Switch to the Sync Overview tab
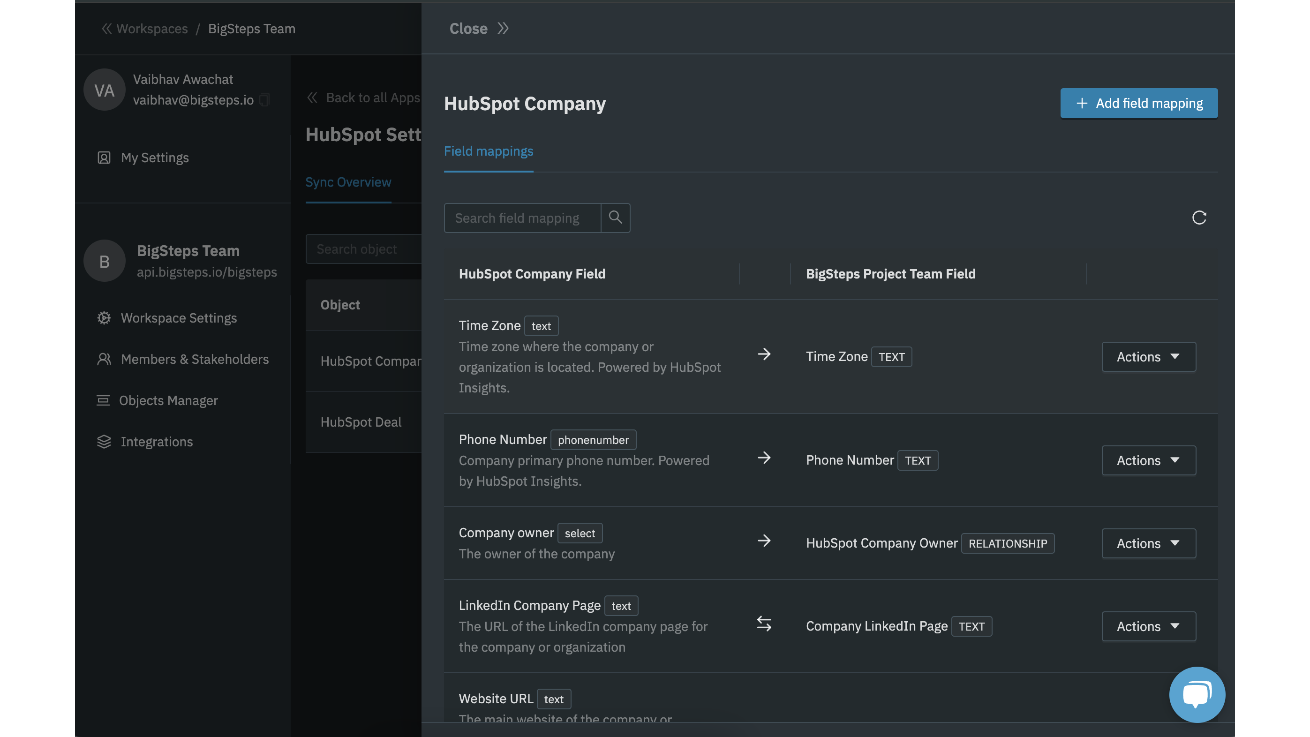Viewport: 1310px width, 737px height. pyautogui.click(x=348, y=182)
